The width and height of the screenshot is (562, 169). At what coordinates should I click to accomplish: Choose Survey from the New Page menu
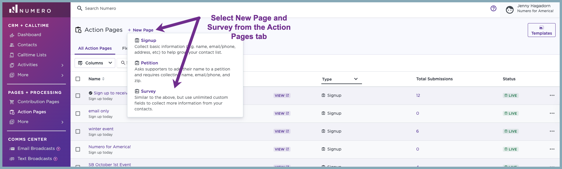pos(148,91)
